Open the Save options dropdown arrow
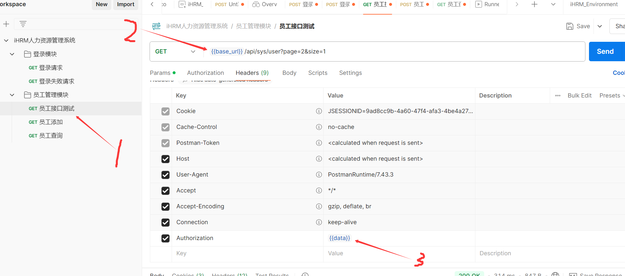The height and width of the screenshot is (276, 625). (x=600, y=26)
